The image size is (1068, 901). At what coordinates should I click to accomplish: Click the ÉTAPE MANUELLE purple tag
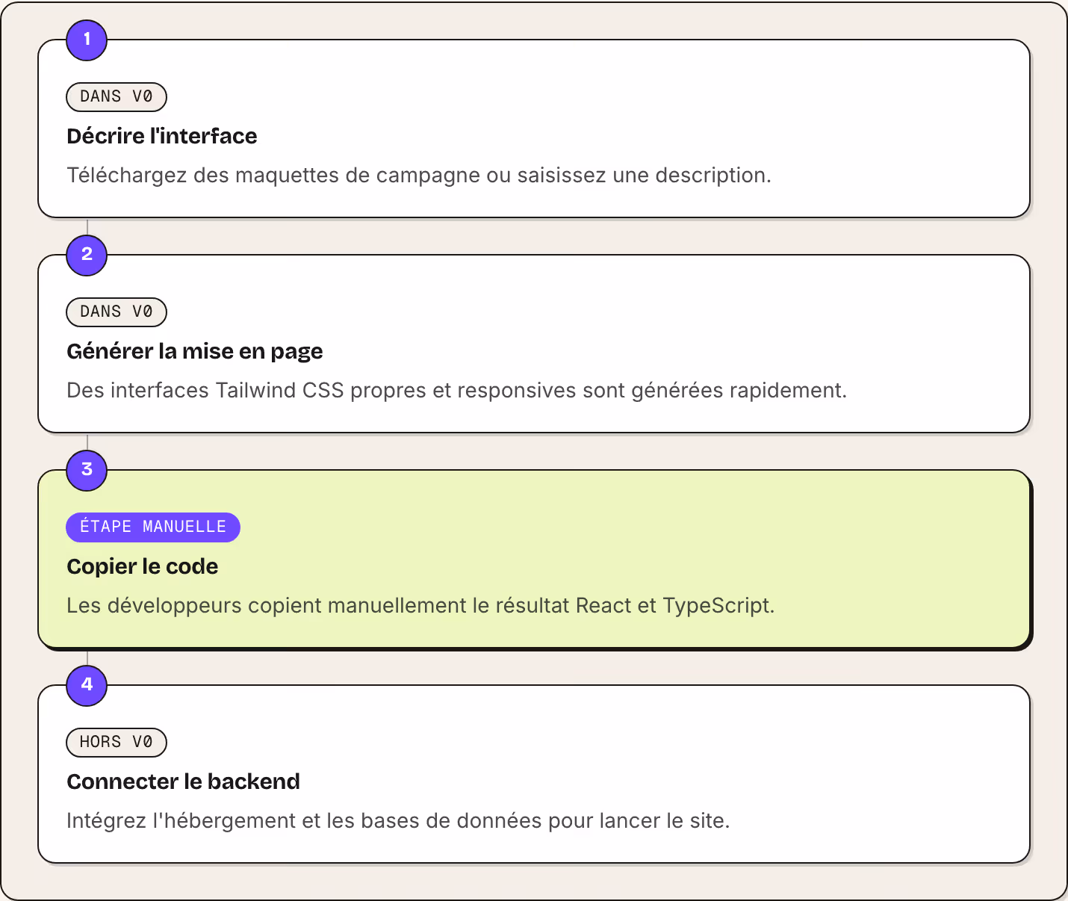click(153, 527)
